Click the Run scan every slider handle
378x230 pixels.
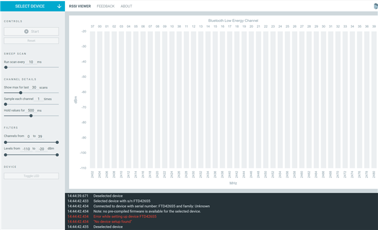pyautogui.click(x=6, y=67)
